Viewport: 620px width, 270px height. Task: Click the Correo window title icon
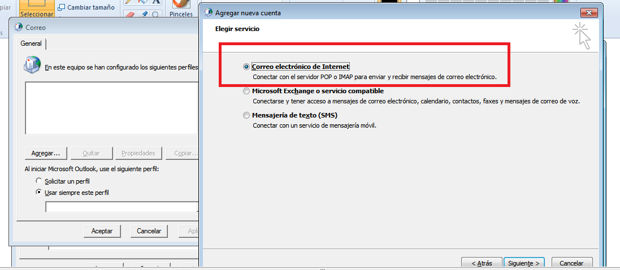tap(18, 27)
